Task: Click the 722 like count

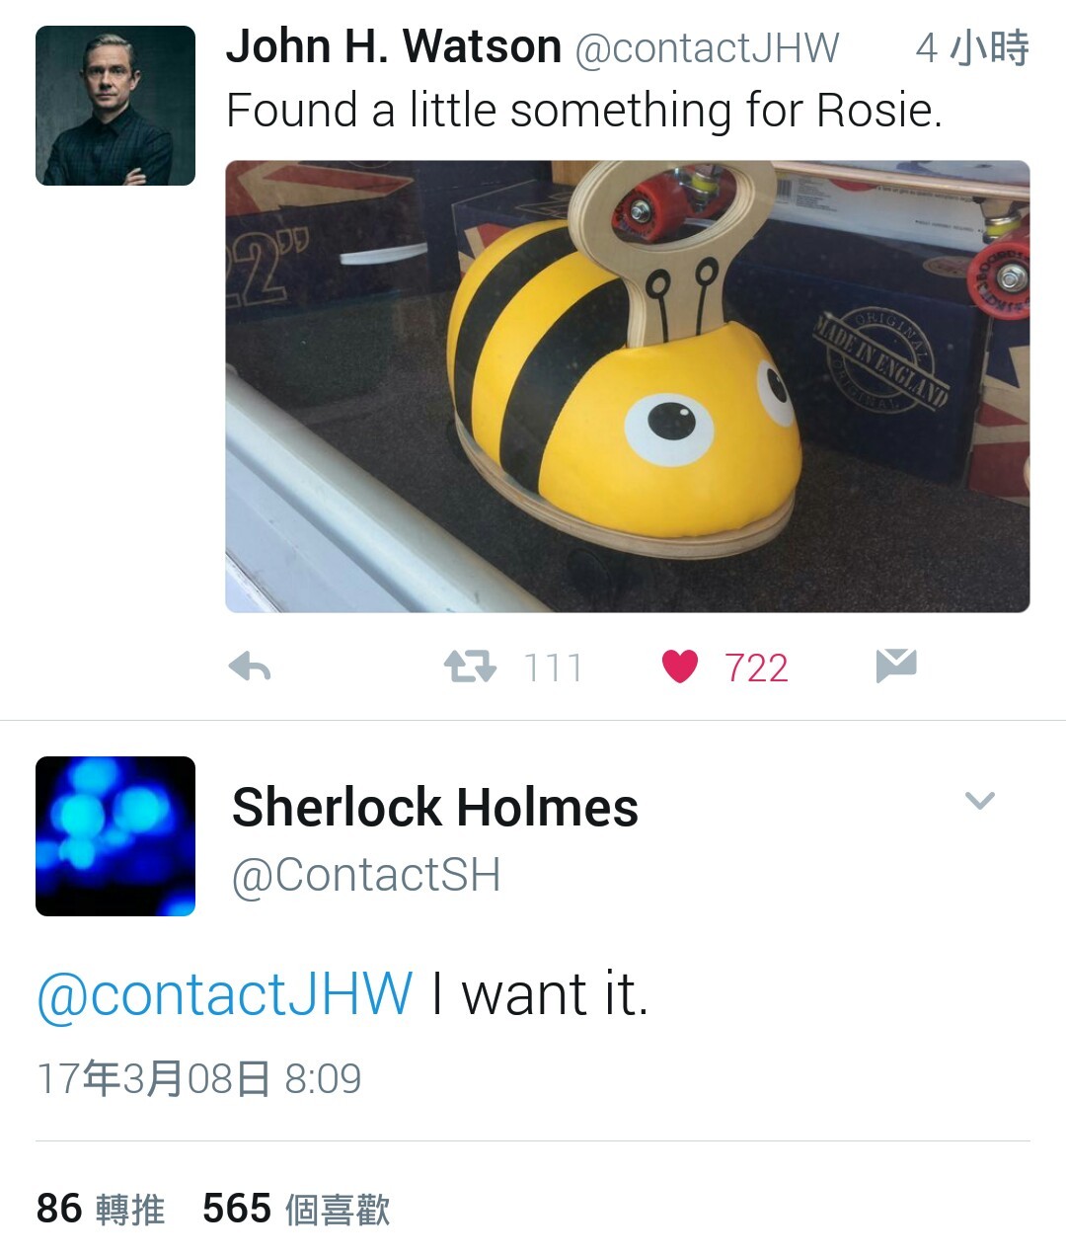Action: click(x=756, y=668)
